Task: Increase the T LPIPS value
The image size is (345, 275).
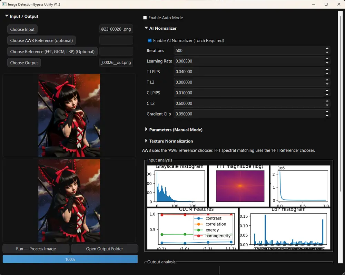Action: pos(327,70)
